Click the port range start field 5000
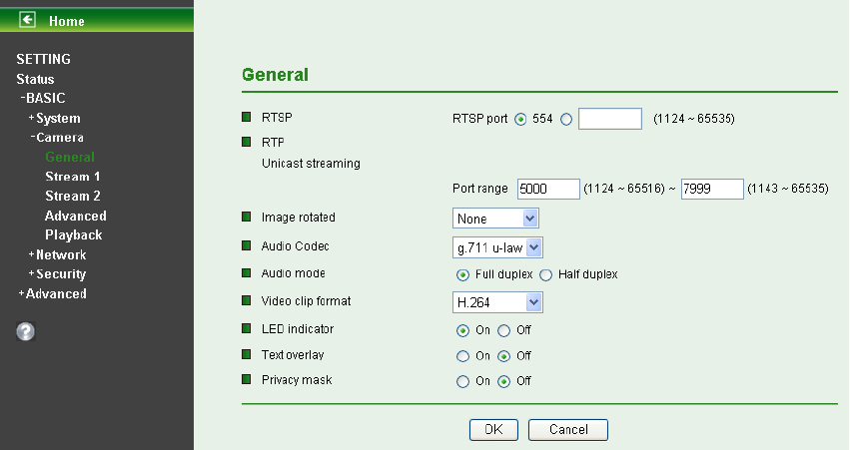 point(548,189)
